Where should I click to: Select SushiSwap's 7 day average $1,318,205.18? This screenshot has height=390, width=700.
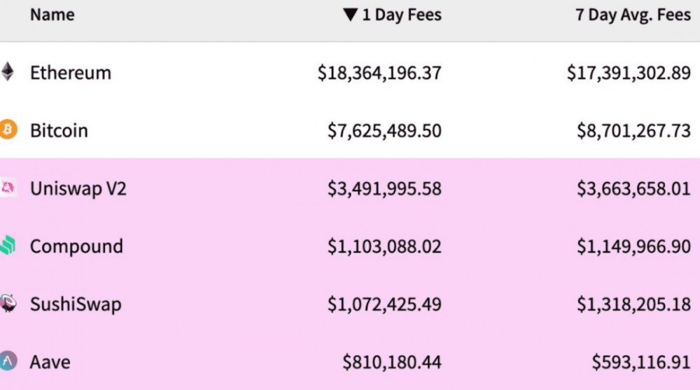[633, 304]
